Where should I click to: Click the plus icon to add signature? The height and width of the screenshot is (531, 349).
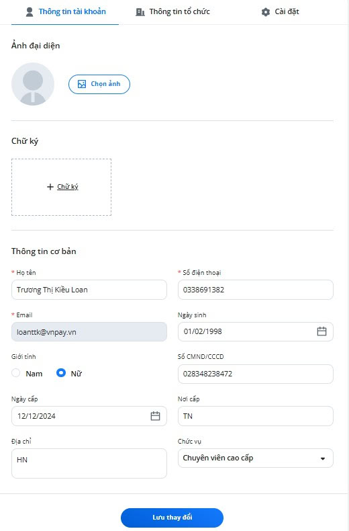pos(50,187)
